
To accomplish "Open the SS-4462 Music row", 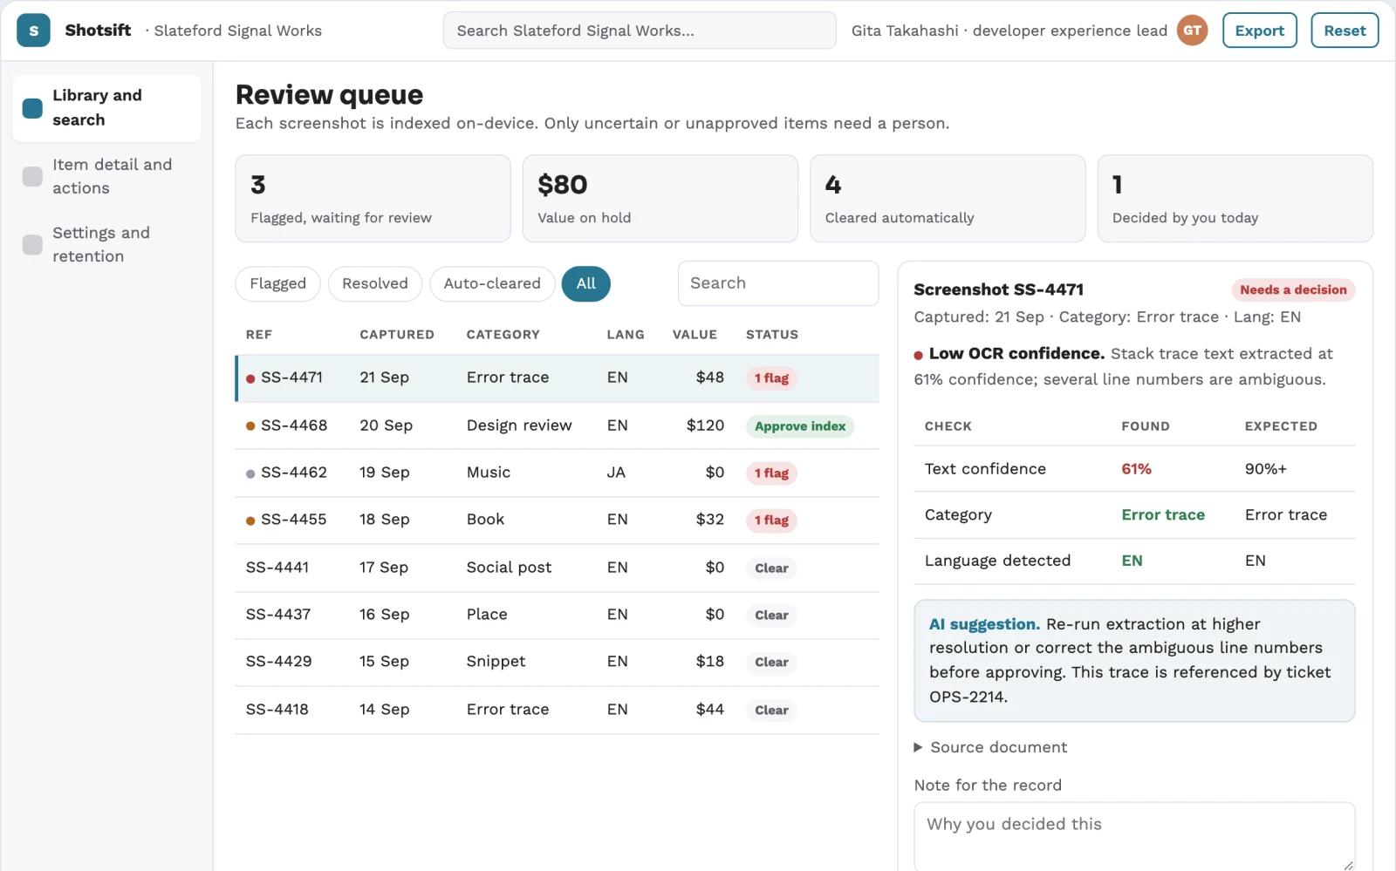I will pos(558,473).
